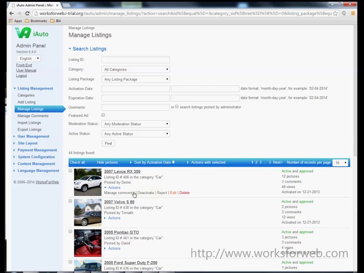Viewport: 364px width, 273px height.
Task: Click Hide pictures in listings toolbar
Action: click(107, 163)
